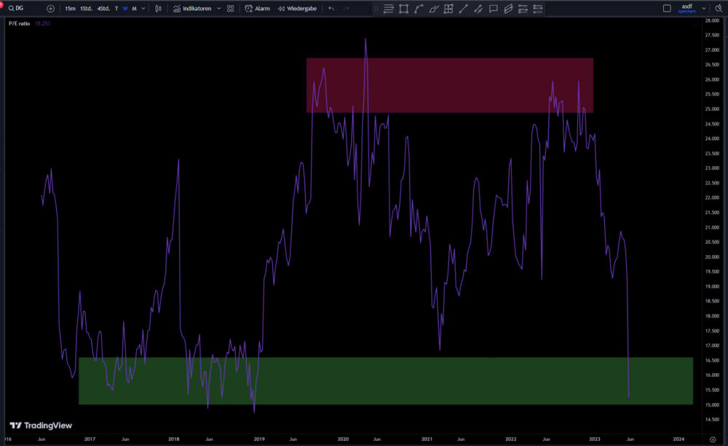Select the last tool in floating drawing toolbar
The image size is (728, 446).
click(x=538, y=8)
